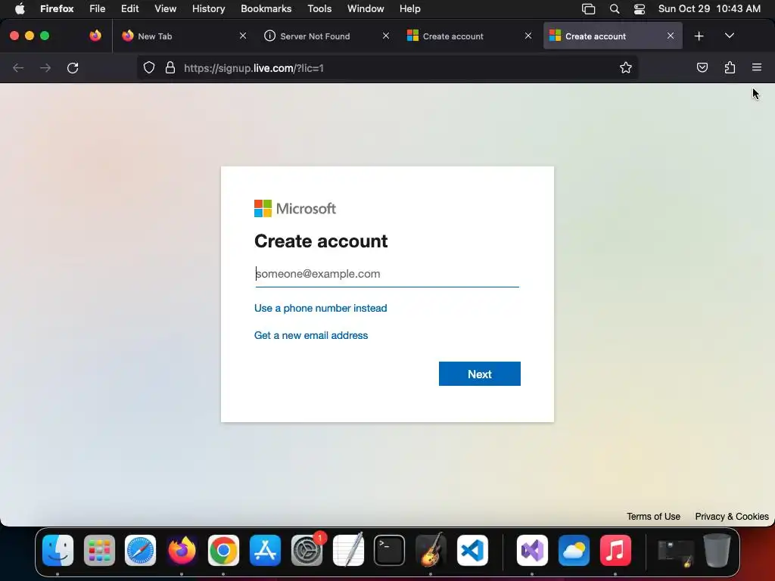Open the minimized window thumbnail in Dock
The width and height of the screenshot is (775, 581).
(x=676, y=552)
